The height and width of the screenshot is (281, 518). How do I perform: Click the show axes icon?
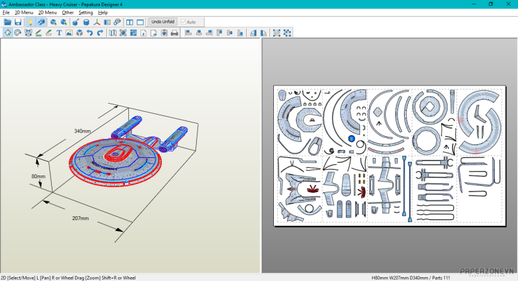pyautogui.click(x=97, y=22)
